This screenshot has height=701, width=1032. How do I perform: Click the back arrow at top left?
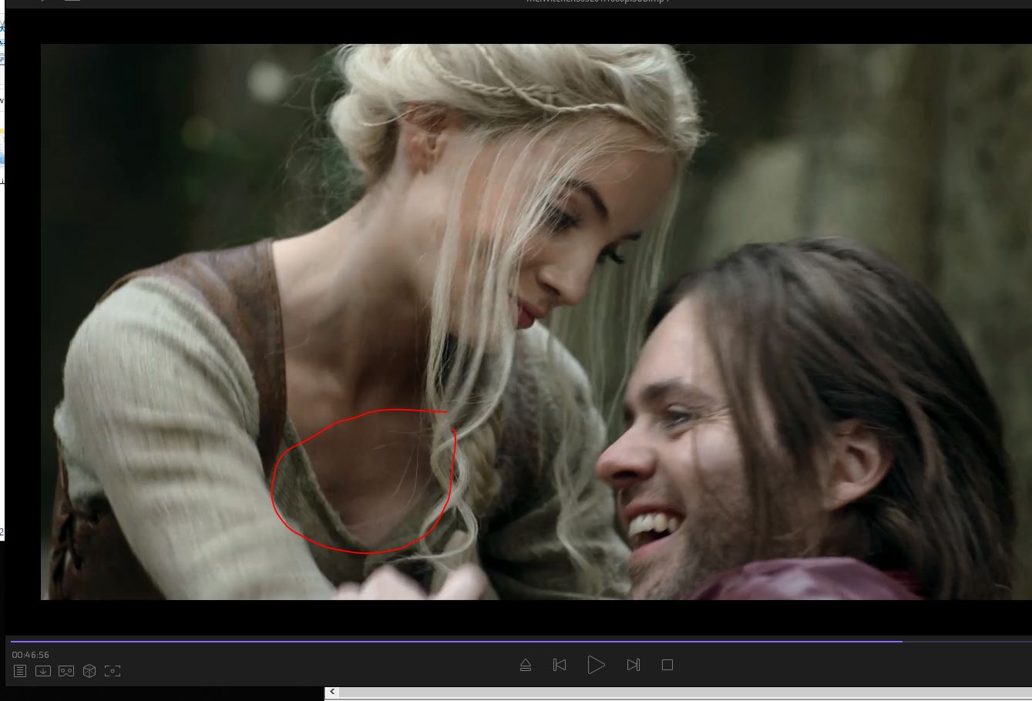42,2
